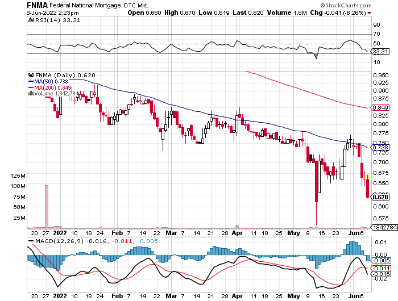This screenshot has height=301, width=398.
Task: Click the 'OTC Mkt.' exchange label
Action: 136,5
